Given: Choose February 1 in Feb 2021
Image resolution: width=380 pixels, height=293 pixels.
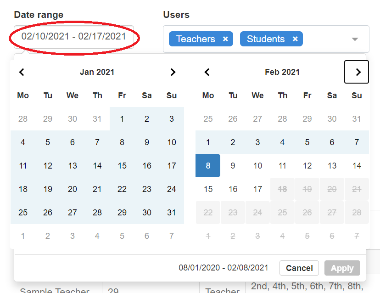Looking at the screenshot, I should [x=208, y=142].
